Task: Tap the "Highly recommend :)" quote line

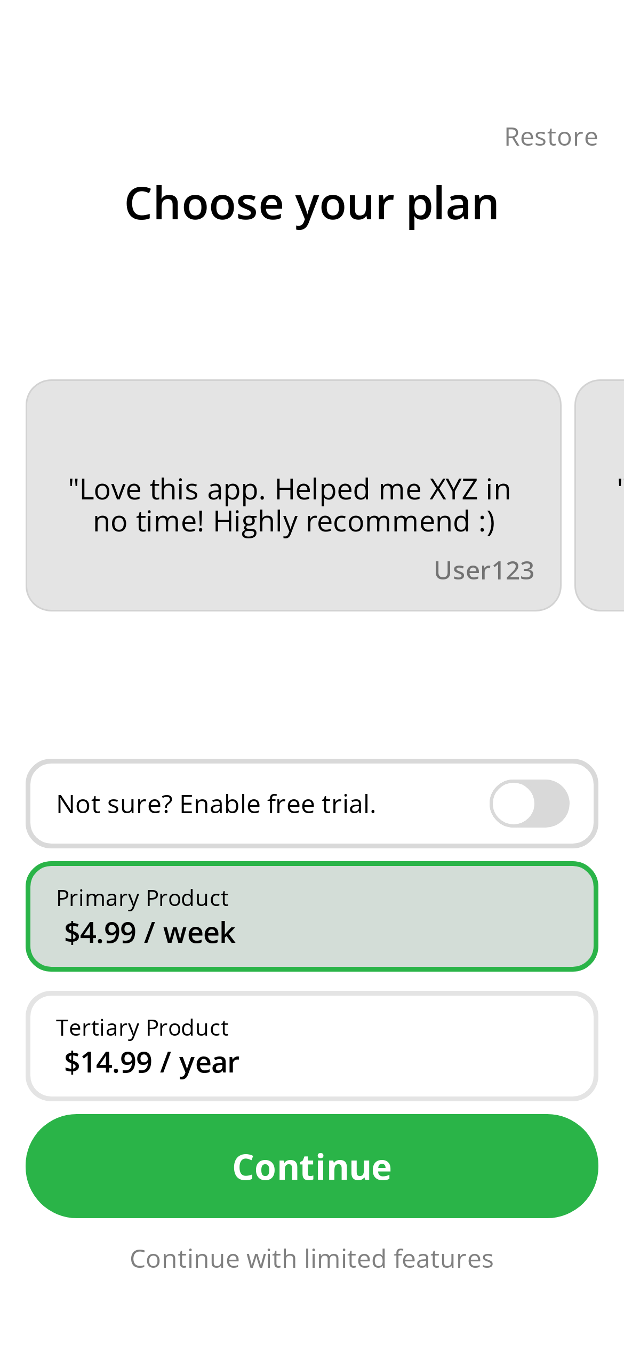Action: point(354,522)
